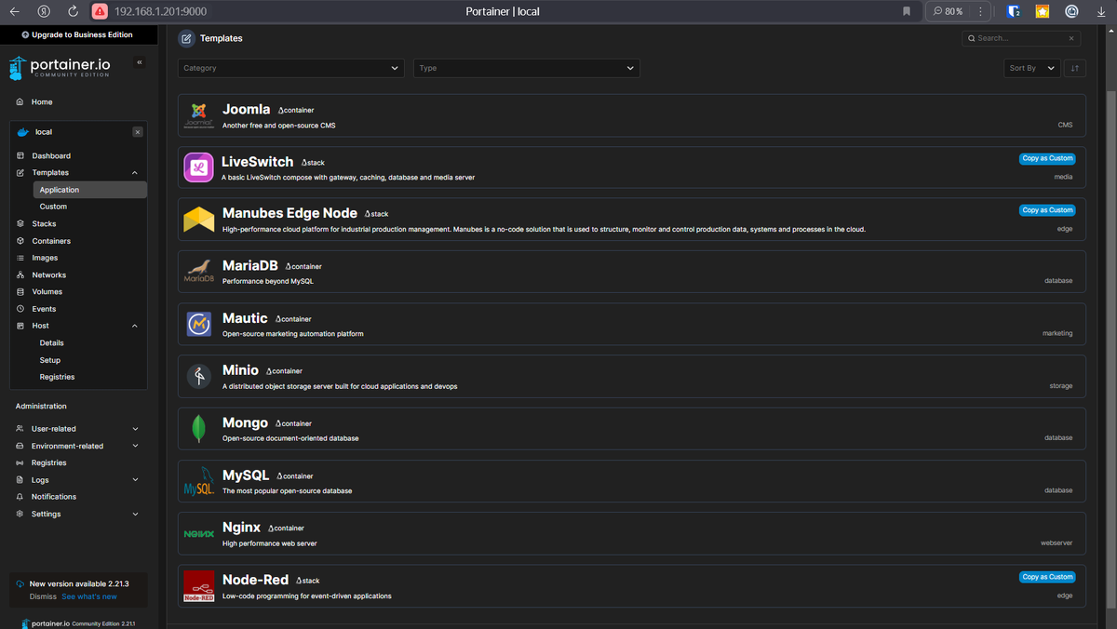Click the MySQL dolphin logo
The width and height of the screenshot is (1117, 629).
click(199, 481)
